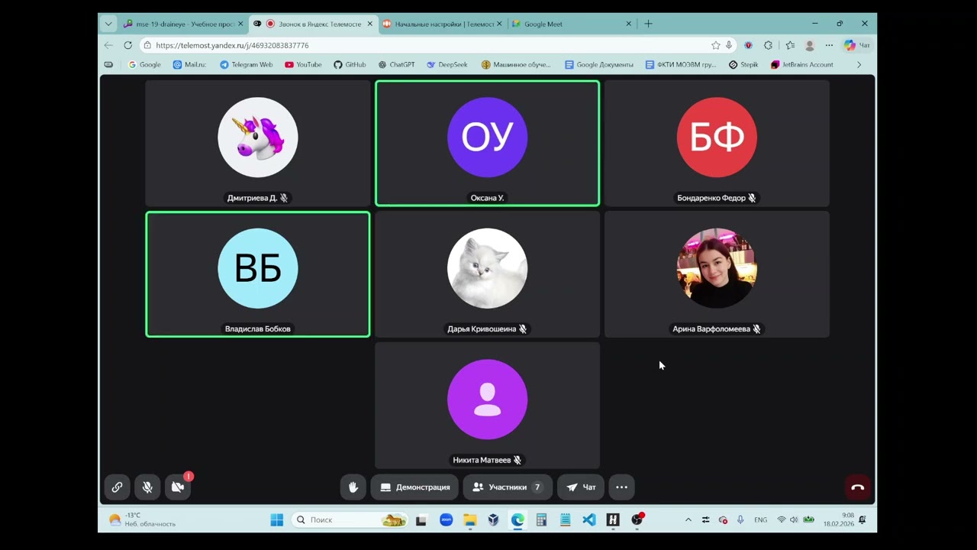Open the browser settings and more menu
The height and width of the screenshot is (550, 977).
pos(829,45)
